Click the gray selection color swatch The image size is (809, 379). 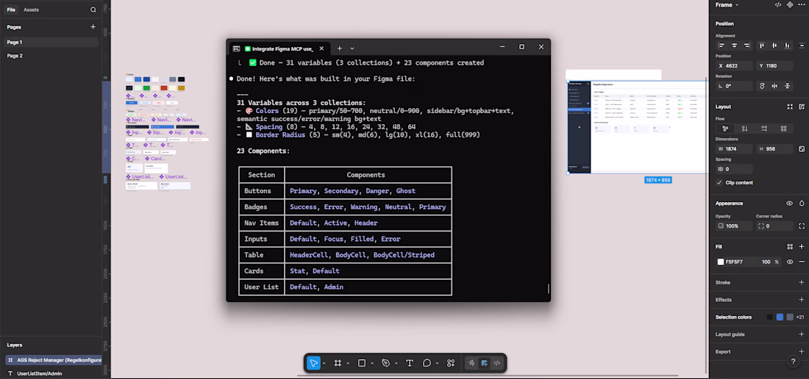[790, 317]
